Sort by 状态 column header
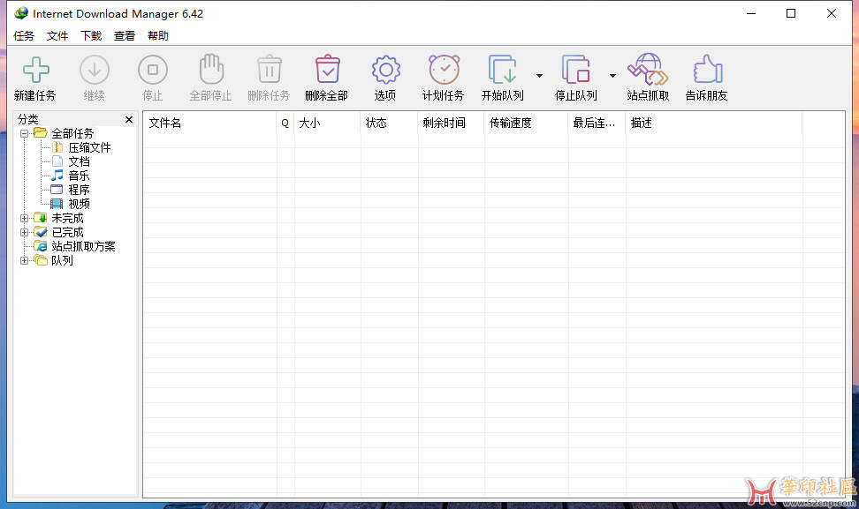This screenshot has height=509, width=859. 390,123
